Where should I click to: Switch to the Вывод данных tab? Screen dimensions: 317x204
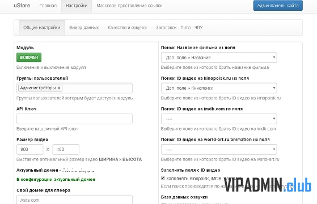coord(84,28)
